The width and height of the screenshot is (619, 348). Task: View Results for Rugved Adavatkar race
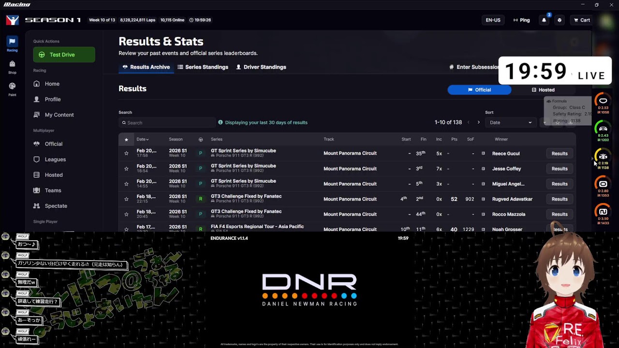(560, 199)
